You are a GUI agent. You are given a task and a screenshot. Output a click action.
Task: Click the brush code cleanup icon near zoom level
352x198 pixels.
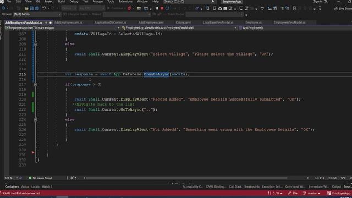click(72, 178)
